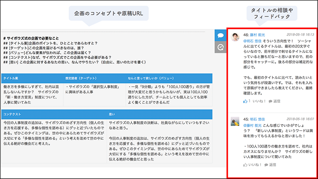Click line ## [コンテクスト]なぜ、サイボウズ式で
This screenshot has width=318, height=179.
point(58,57)
